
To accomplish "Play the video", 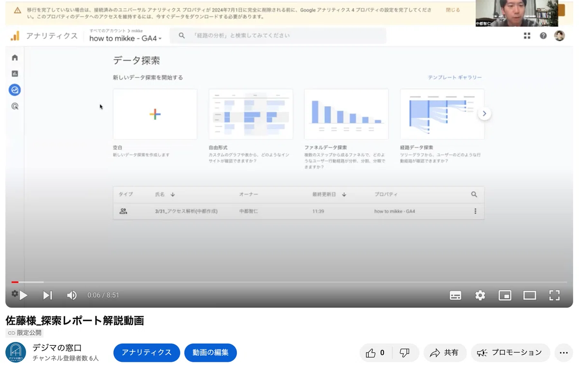I will 23,295.
